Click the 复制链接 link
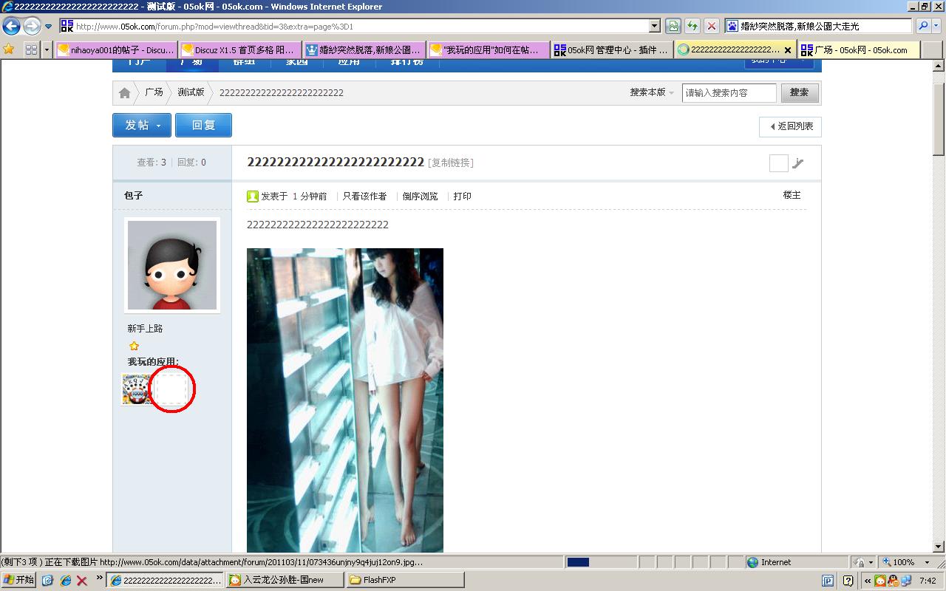The width and height of the screenshot is (946, 591). pyautogui.click(x=451, y=163)
